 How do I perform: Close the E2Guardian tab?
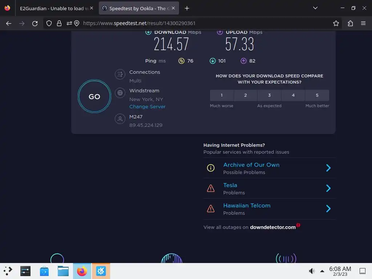point(92,8)
